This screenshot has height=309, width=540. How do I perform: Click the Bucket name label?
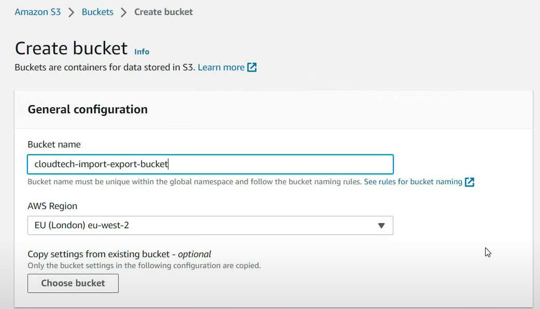[x=54, y=144]
